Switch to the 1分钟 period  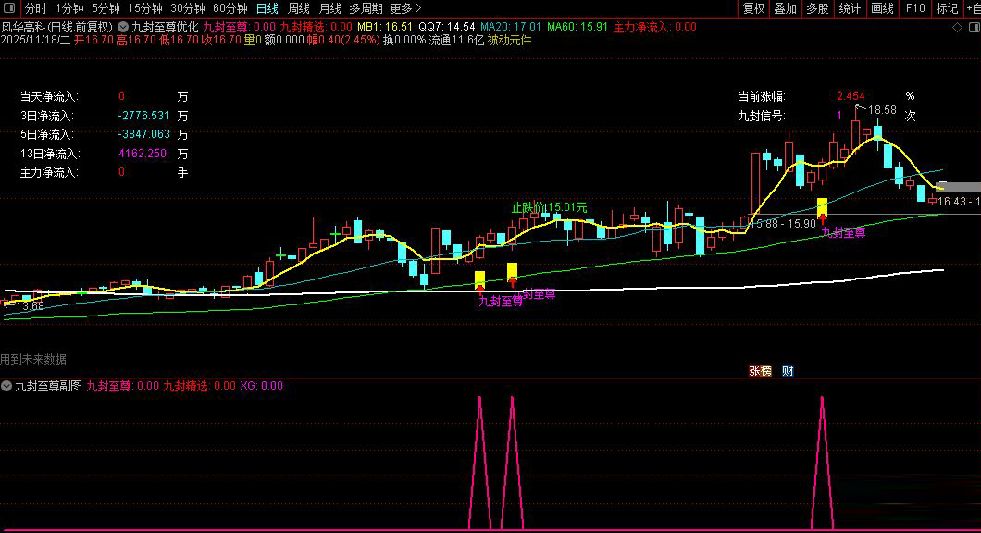click(x=69, y=8)
